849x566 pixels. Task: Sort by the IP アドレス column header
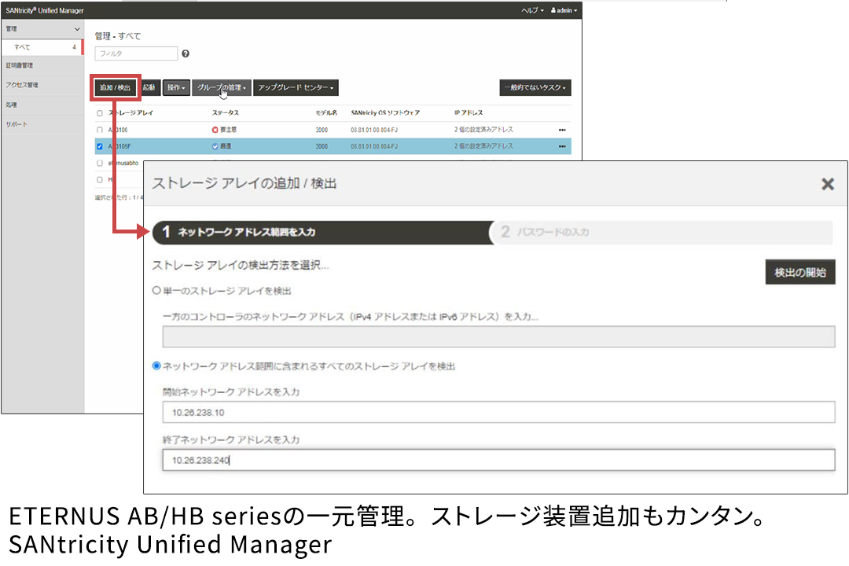pyautogui.click(x=469, y=112)
